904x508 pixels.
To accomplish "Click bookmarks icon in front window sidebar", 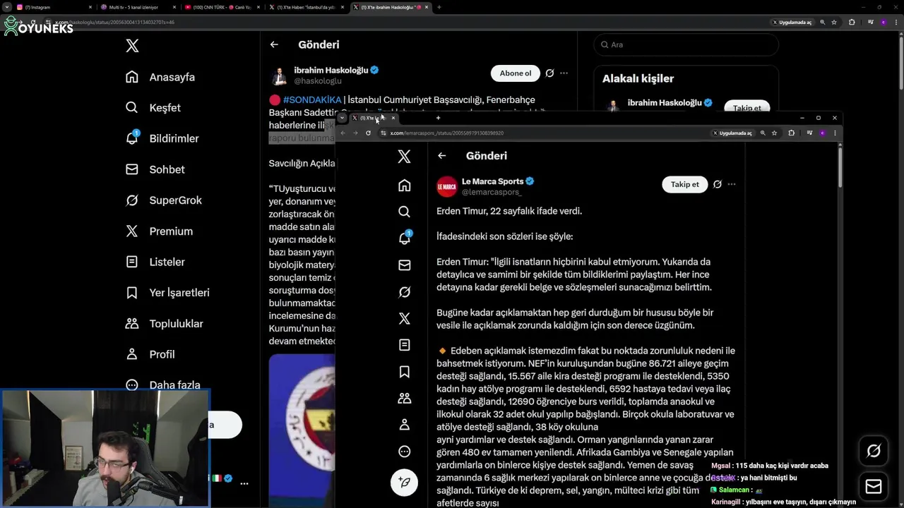I will point(404,372).
